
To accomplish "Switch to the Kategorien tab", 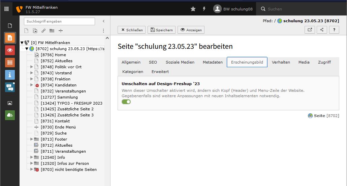I will [x=133, y=72].
